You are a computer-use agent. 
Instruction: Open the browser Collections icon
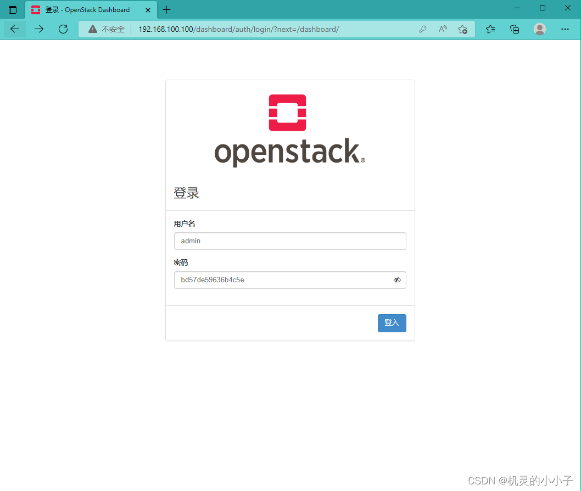coord(515,29)
